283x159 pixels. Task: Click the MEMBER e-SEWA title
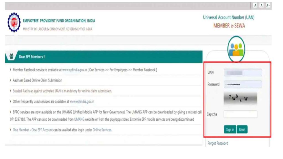(229, 26)
